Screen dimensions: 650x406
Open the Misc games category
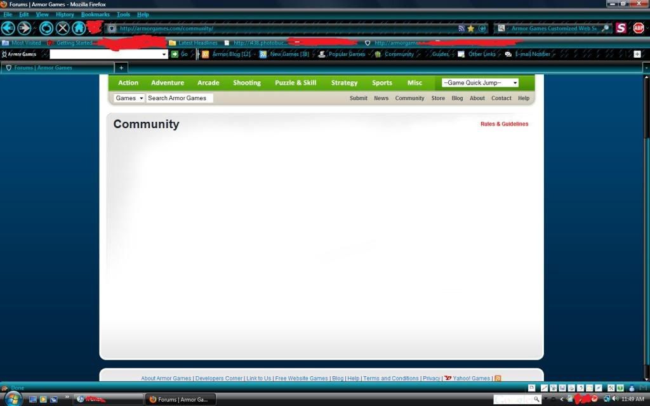coord(415,83)
